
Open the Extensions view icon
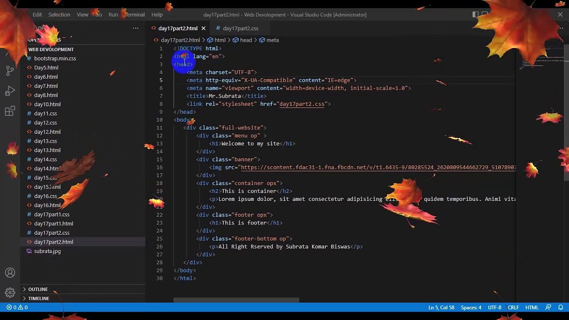pyautogui.click(x=10, y=112)
